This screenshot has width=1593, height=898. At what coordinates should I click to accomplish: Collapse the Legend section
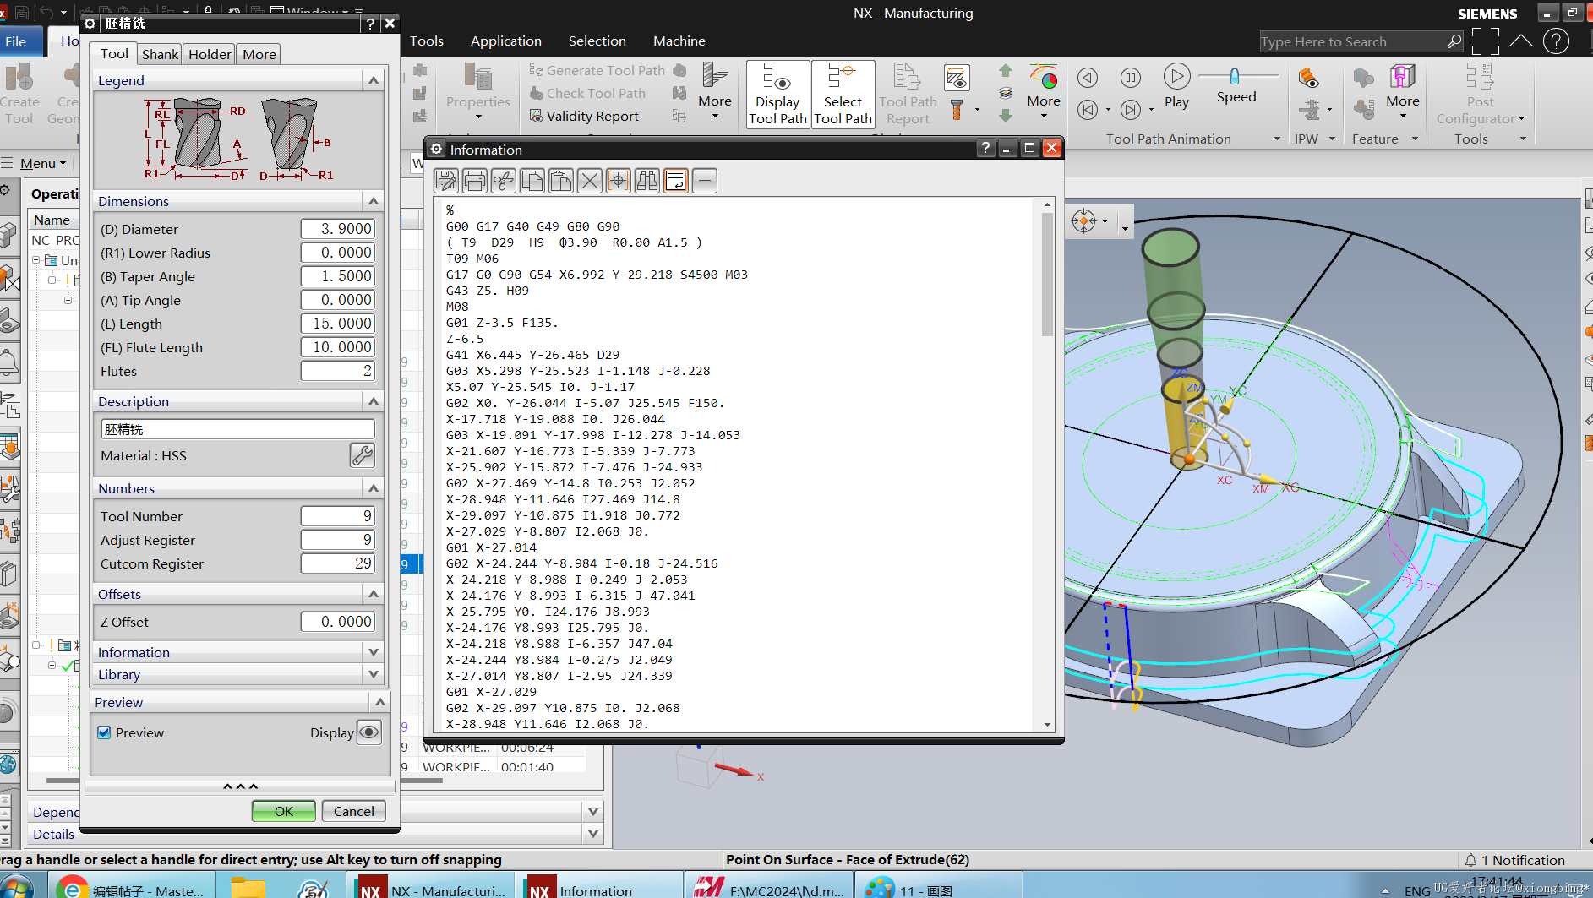(373, 80)
